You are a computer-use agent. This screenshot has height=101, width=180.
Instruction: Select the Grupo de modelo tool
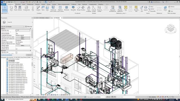click(99, 9)
